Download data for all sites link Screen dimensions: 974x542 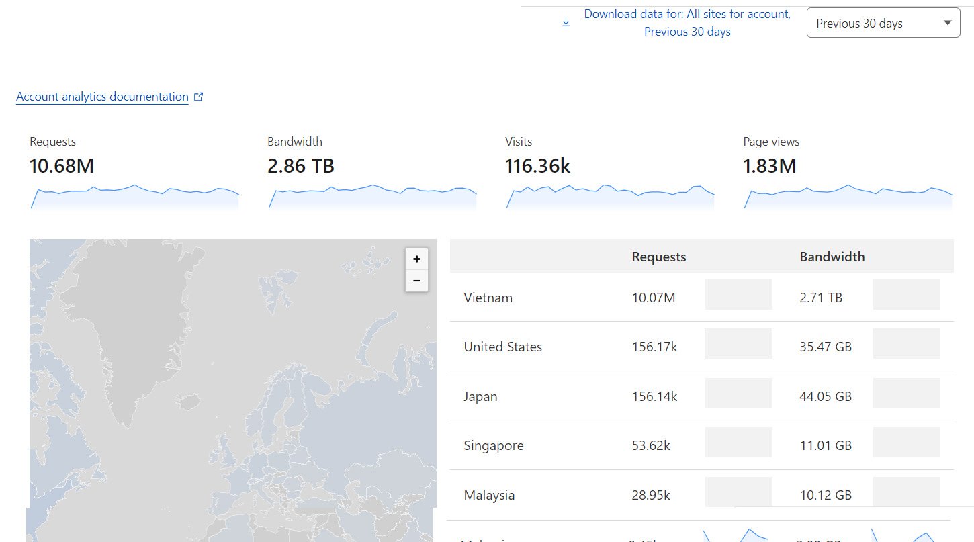pos(687,23)
